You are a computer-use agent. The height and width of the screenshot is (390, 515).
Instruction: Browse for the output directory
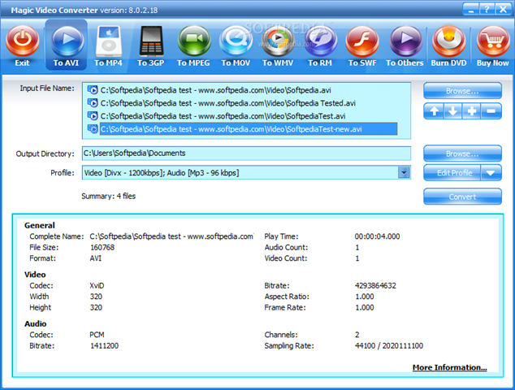click(x=462, y=154)
